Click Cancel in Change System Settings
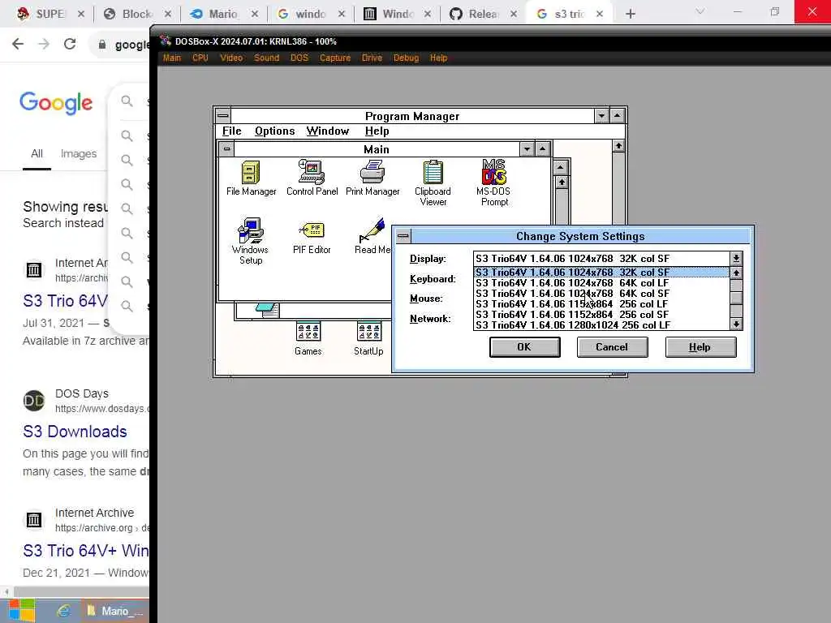This screenshot has height=623, width=831. coord(612,347)
